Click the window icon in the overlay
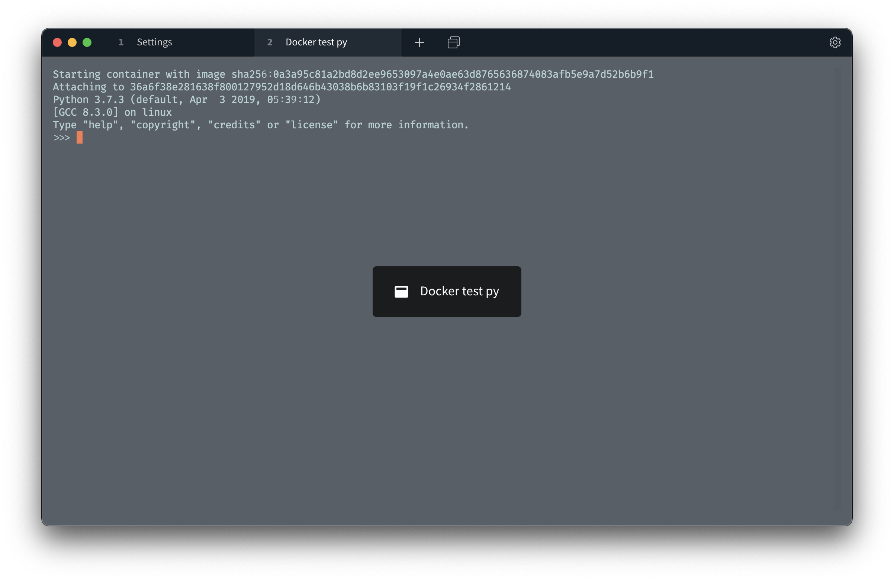Viewport: 894px width, 581px height. 401,292
